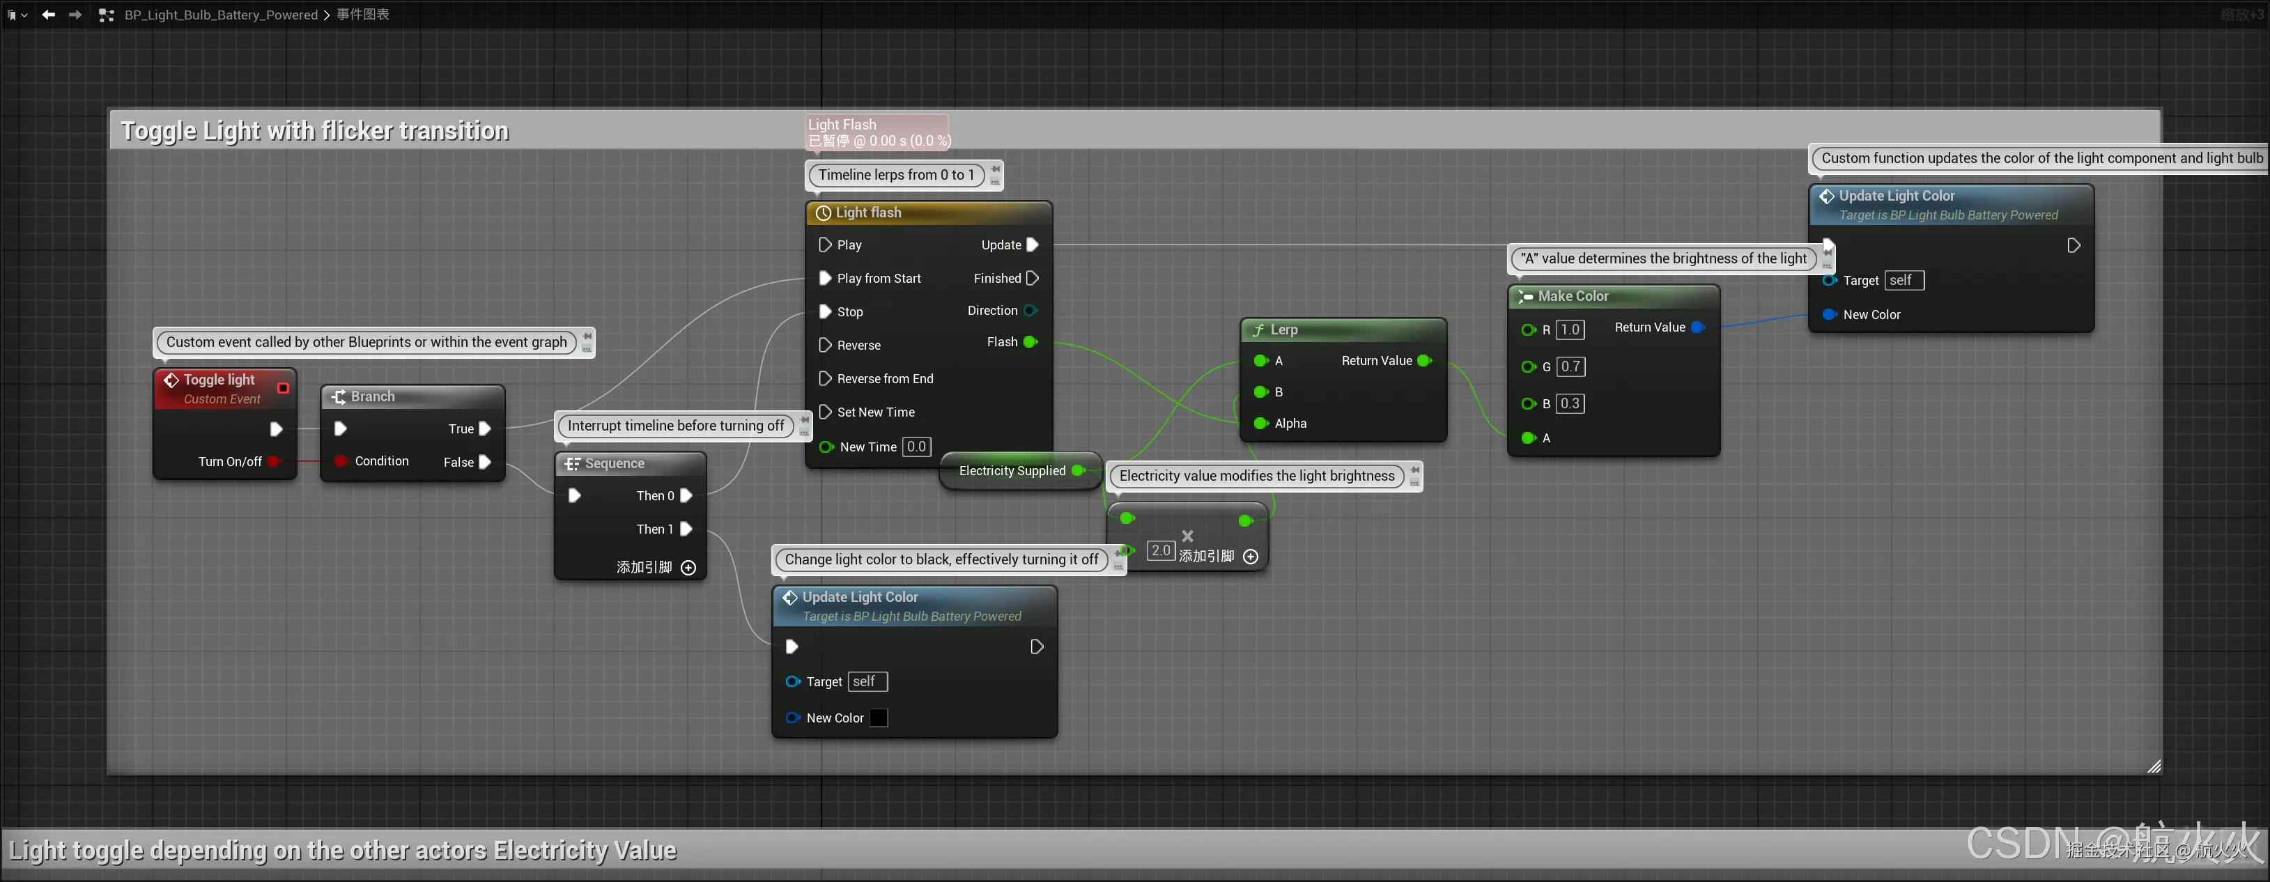Toggle pin on Interrupt timeline comment bubble

coord(805,421)
